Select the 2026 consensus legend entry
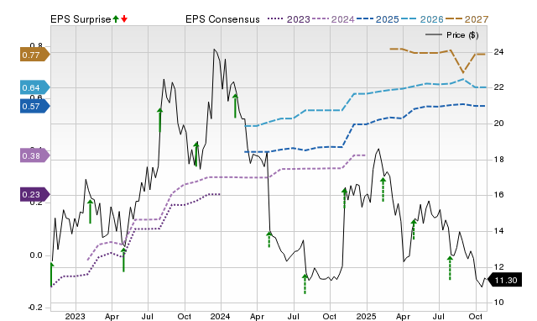The image size is (537, 321). click(x=422, y=19)
